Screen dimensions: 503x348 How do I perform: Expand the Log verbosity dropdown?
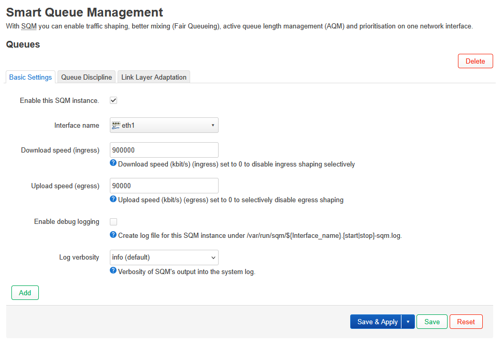pyautogui.click(x=164, y=258)
